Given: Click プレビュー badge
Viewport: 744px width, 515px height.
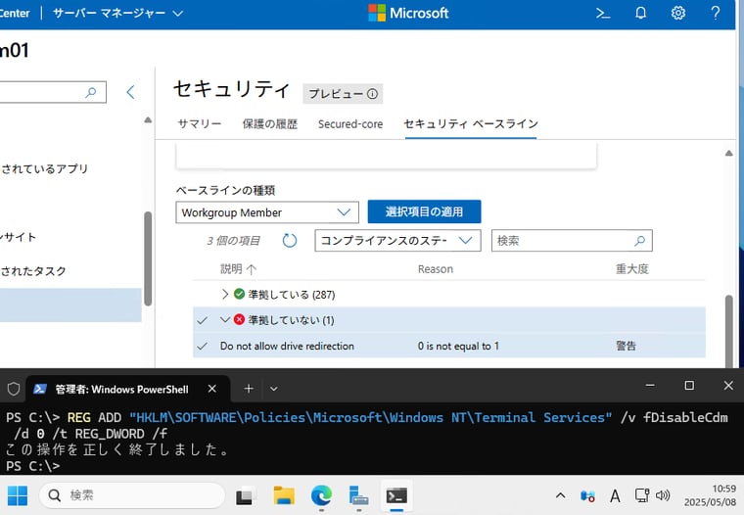Looking at the screenshot, I should click(x=343, y=94).
